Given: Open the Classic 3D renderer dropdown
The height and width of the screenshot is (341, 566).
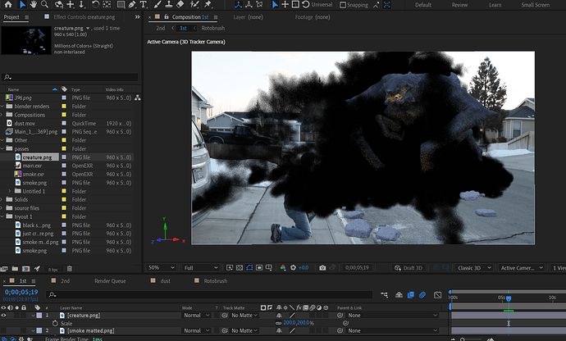Looking at the screenshot, I should (474, 268).
